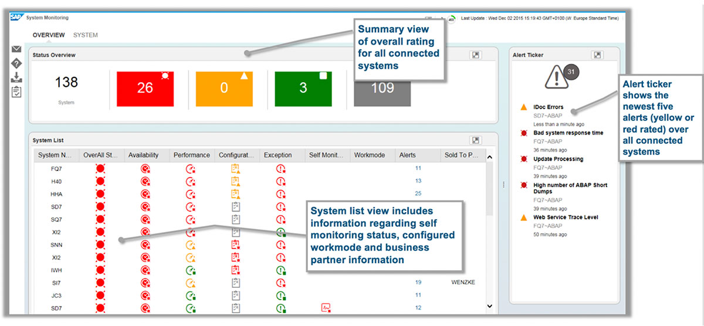
Task: Open the 11 alerts link for JC3
Action: click(418, 295)
